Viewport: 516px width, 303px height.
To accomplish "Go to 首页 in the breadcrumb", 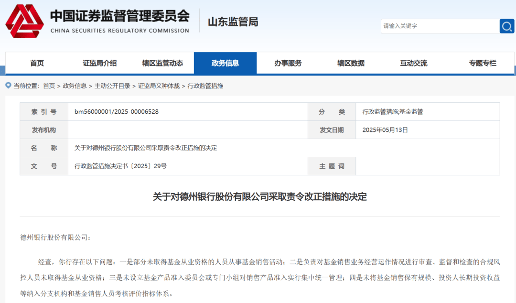I will 49,86.
